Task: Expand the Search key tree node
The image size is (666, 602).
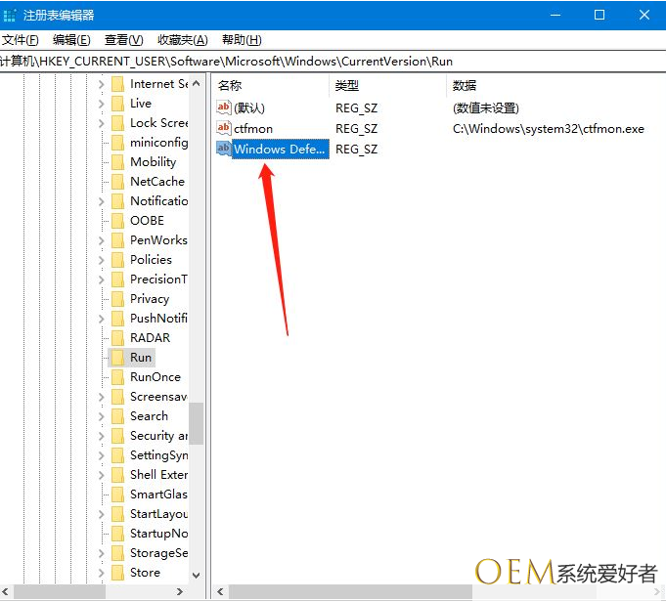Action: [102, 416]
